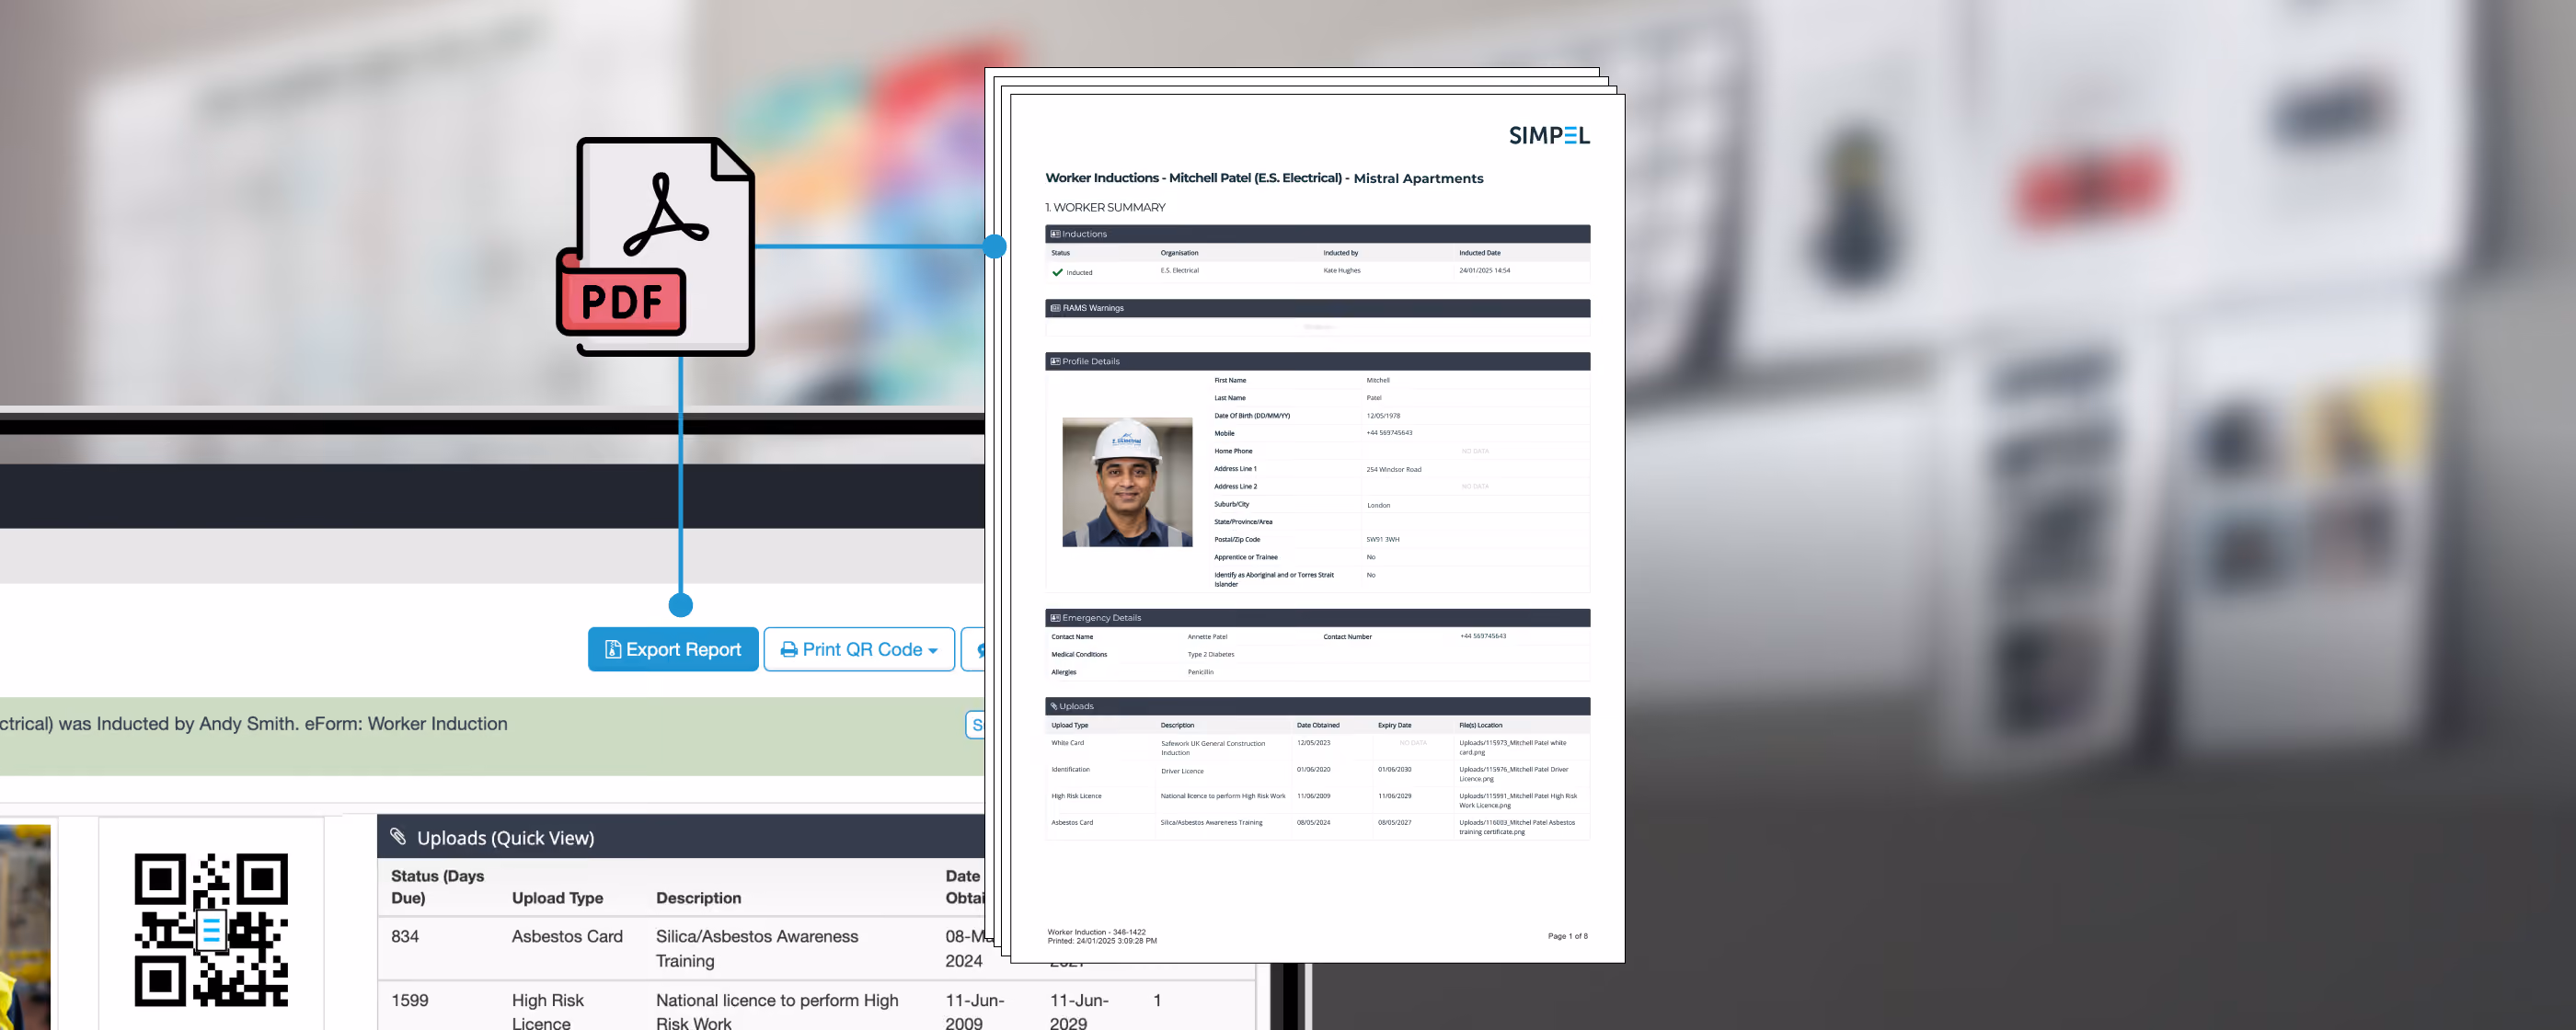Select the 'Type 2 Diabetes' medical condition

1210,654
